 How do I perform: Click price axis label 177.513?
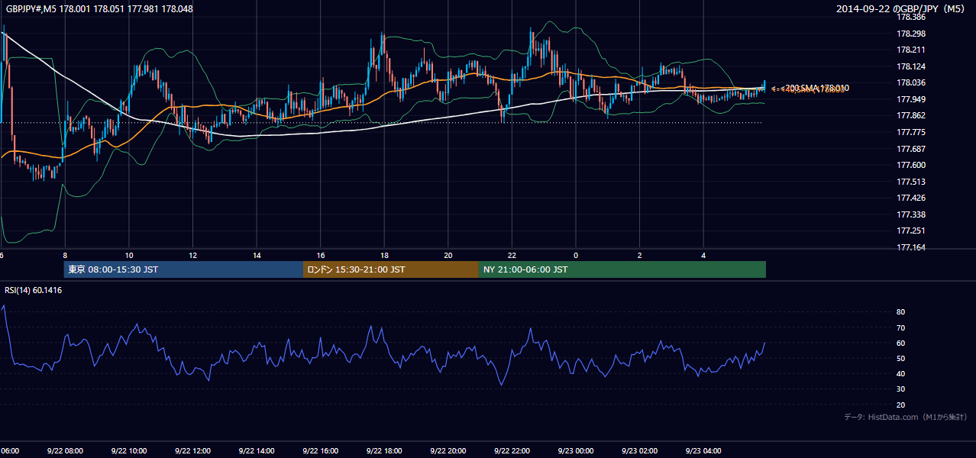click(x=911, y=182)
